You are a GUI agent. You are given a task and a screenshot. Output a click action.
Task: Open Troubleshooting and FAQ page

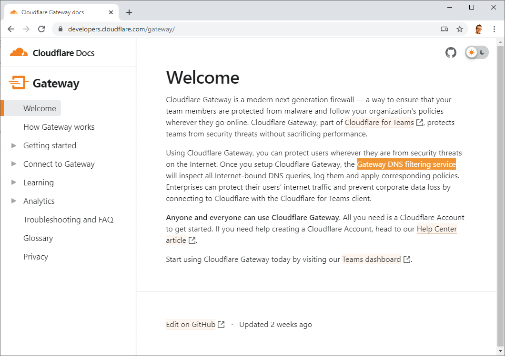pos(68,220)
